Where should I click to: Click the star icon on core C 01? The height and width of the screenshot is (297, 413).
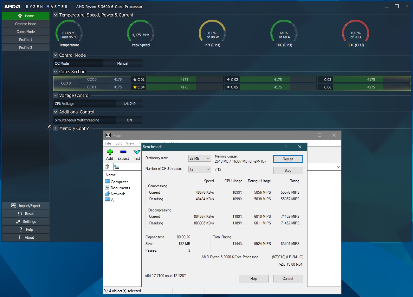tap(135, 80)
